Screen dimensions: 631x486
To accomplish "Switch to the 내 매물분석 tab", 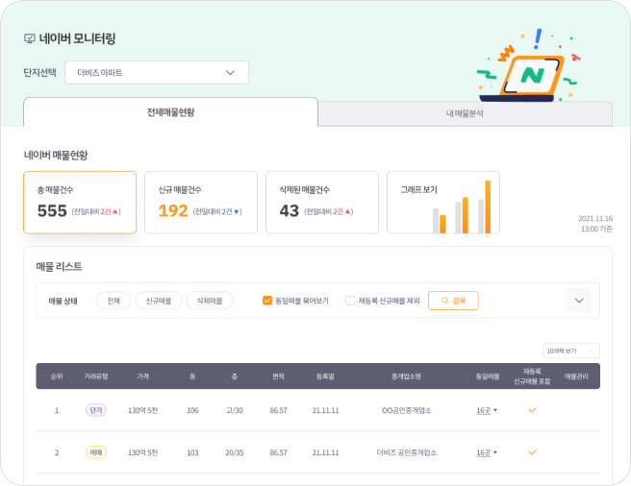I will tap(465, 113).
